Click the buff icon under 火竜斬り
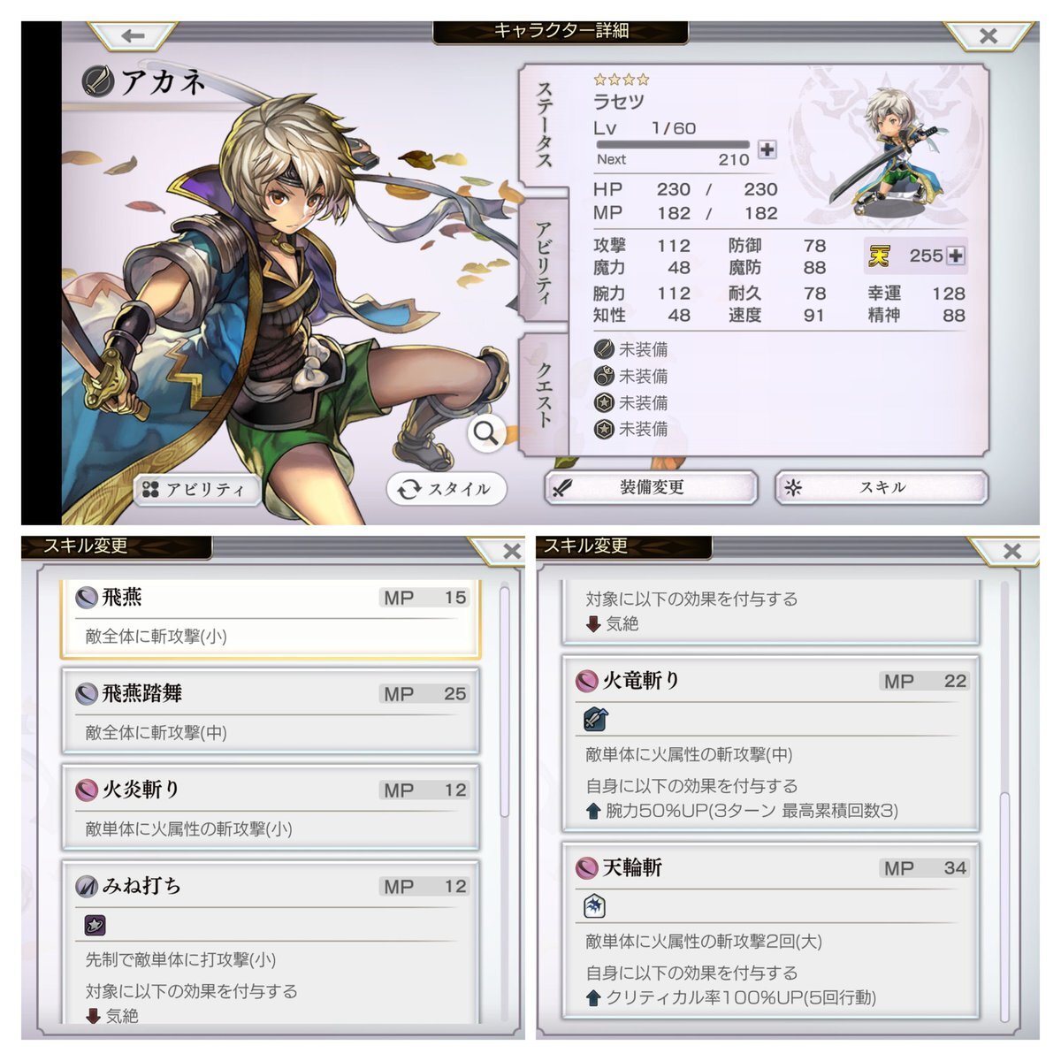 click(x=595, y=719)
